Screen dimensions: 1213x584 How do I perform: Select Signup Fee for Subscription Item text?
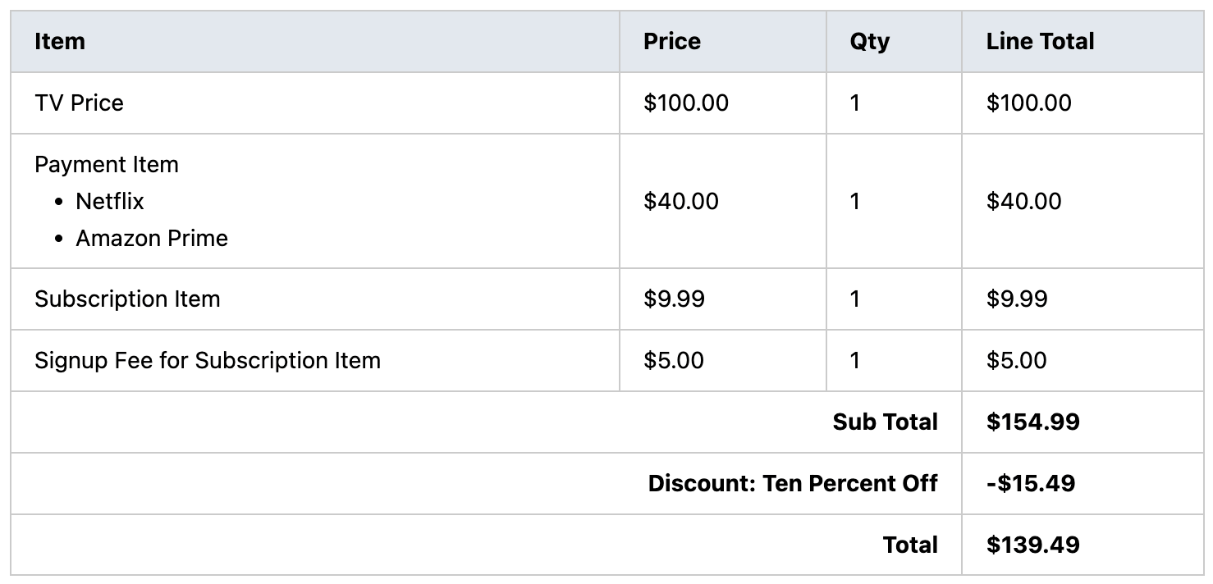coord(208,361)
